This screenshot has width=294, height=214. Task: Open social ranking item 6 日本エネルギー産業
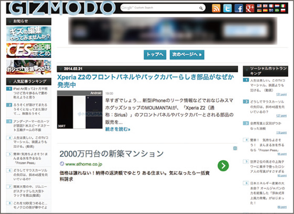coord(268,193)
